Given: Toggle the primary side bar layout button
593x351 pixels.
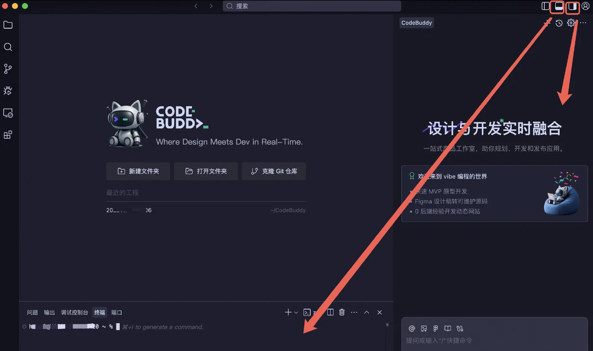Looking at the screenshot, I should pyautogui.click(x=546, y=6).
